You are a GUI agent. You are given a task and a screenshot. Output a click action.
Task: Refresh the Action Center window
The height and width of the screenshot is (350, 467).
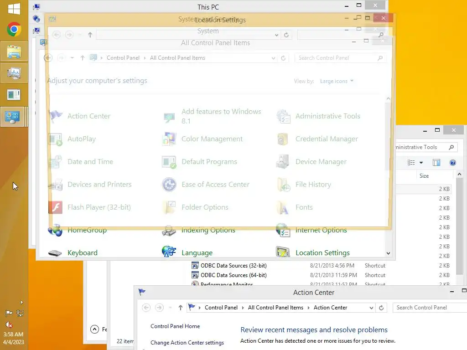[x=381, y=308]
